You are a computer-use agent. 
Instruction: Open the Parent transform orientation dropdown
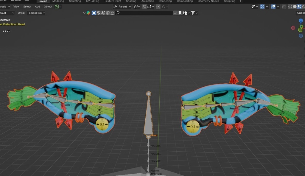point(123,6)
